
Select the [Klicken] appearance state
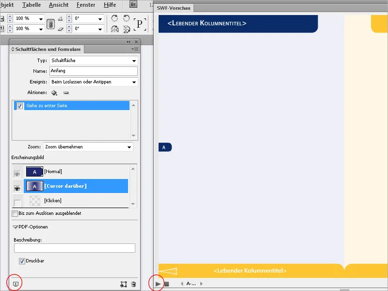tap(76, 200)
